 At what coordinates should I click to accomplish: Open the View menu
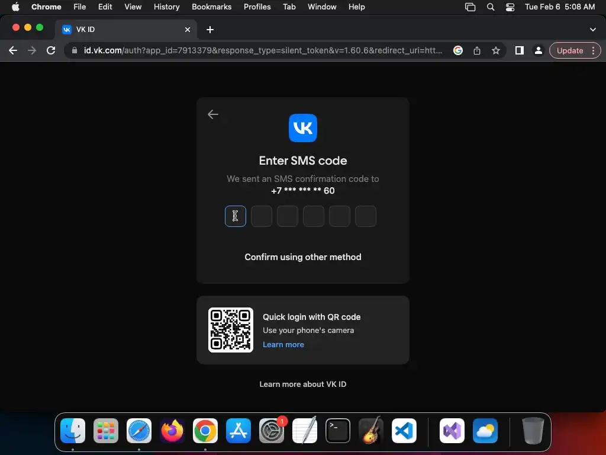133,7
